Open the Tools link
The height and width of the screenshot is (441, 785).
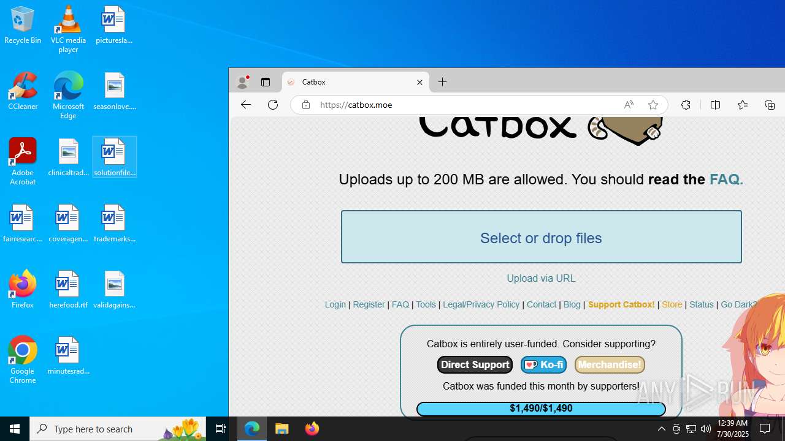[x=426, y=304]
